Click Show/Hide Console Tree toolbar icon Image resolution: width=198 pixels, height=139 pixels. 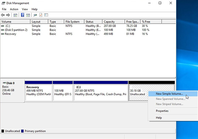[x=16, y=15]
